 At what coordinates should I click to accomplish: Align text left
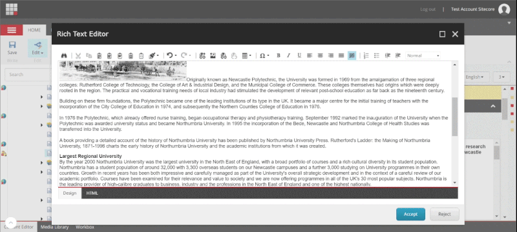[310, 55]
